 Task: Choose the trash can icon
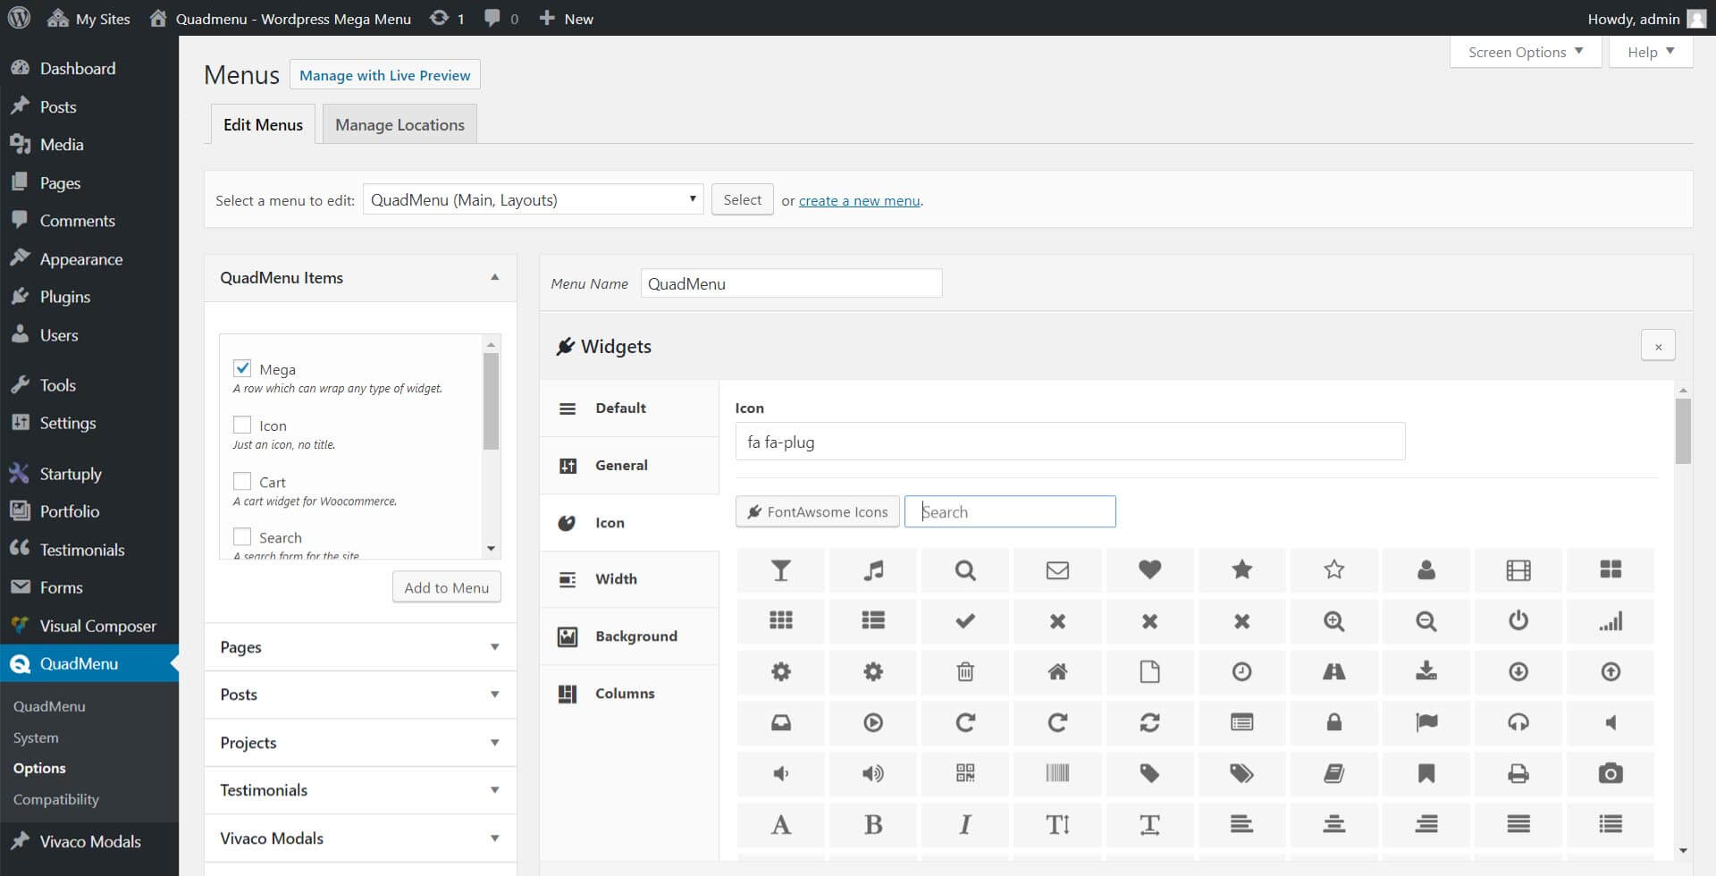[965, 672]
